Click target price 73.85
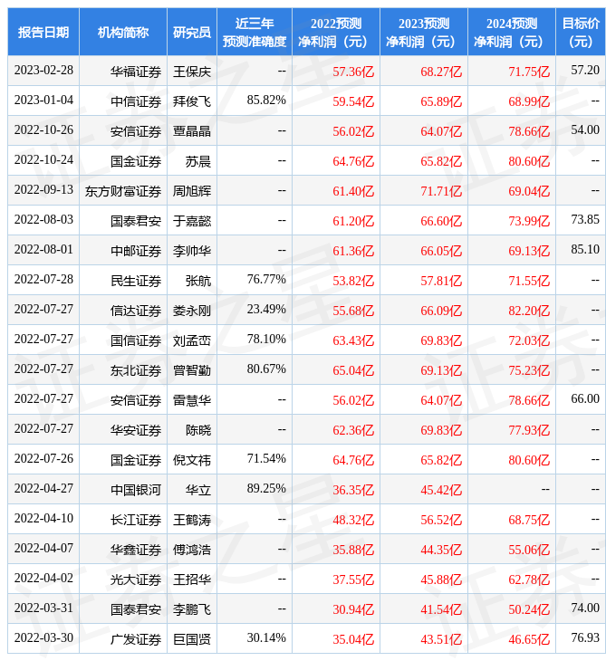The height and width of the screenshot is (661, 606). pos(585,220)
